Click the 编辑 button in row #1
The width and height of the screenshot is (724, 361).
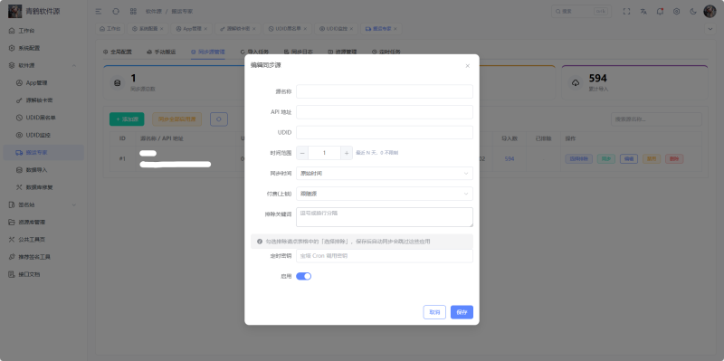[628, 159]
